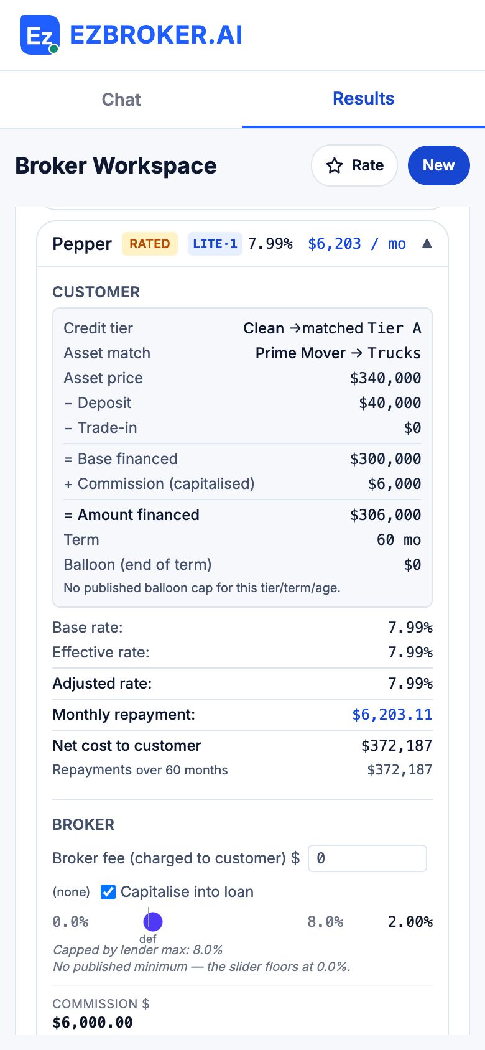Click the Commission (capitalised) $6,000 value

395,484
